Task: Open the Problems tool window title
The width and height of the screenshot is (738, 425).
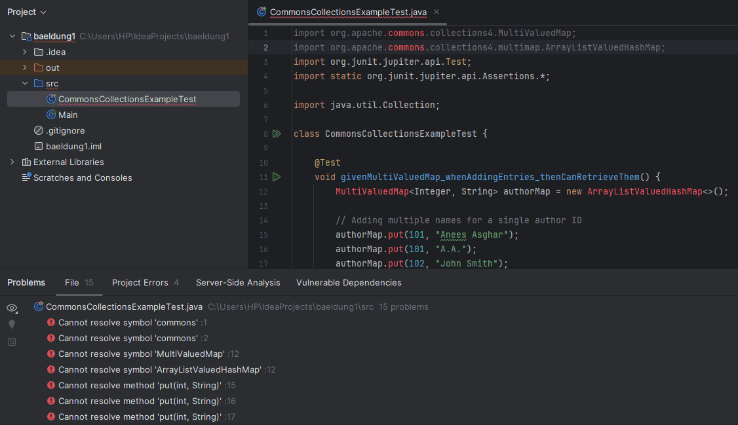Action: point(26,282)
